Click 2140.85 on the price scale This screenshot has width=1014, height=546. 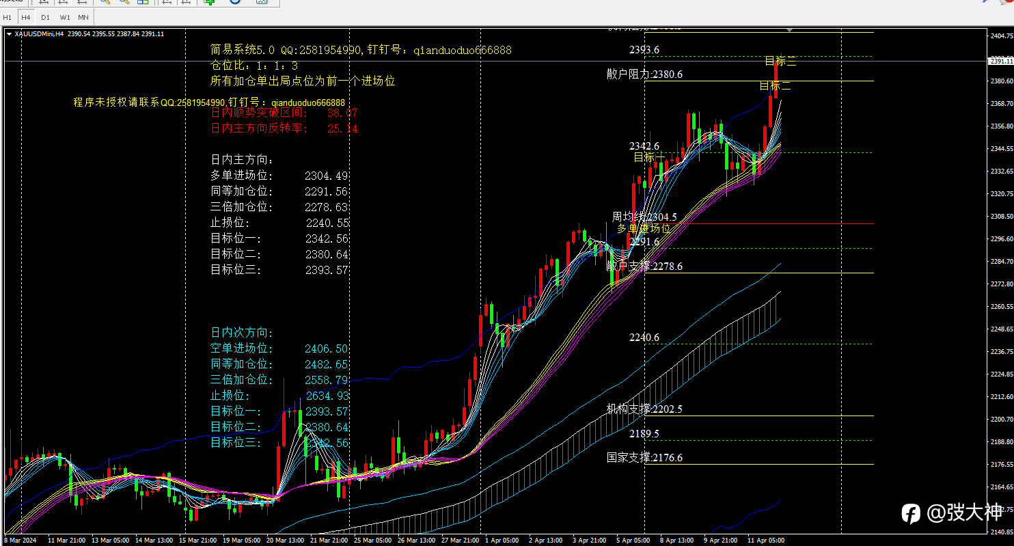coord(1001,532)
